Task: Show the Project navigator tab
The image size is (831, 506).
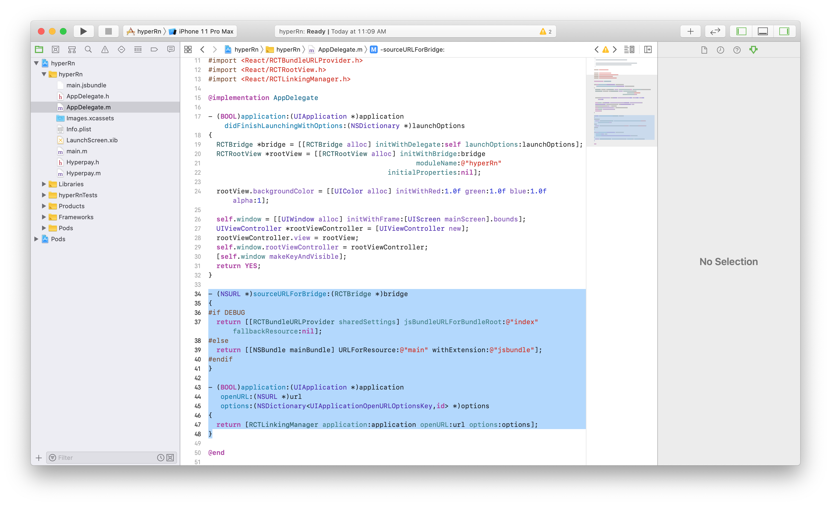Action: click(x=39, y=49)
